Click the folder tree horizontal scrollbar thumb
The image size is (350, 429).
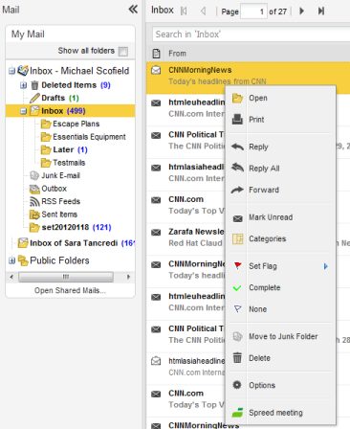point(66,277)
